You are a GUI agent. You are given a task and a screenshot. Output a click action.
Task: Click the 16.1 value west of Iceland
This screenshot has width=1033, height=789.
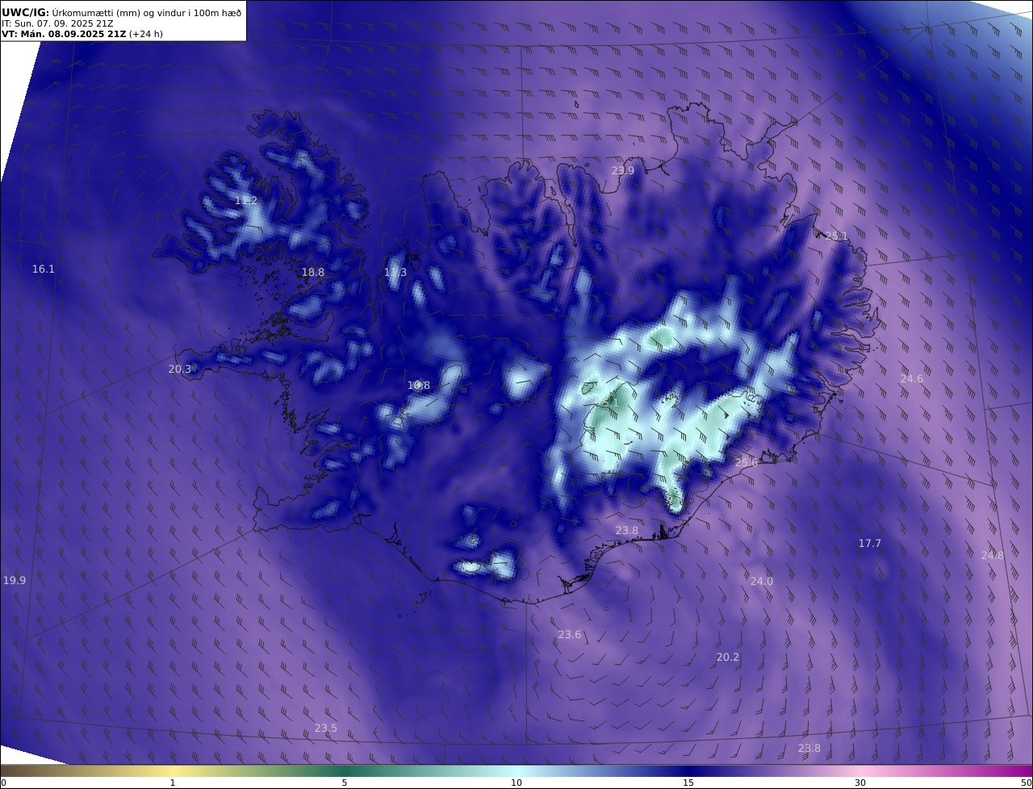44,269
